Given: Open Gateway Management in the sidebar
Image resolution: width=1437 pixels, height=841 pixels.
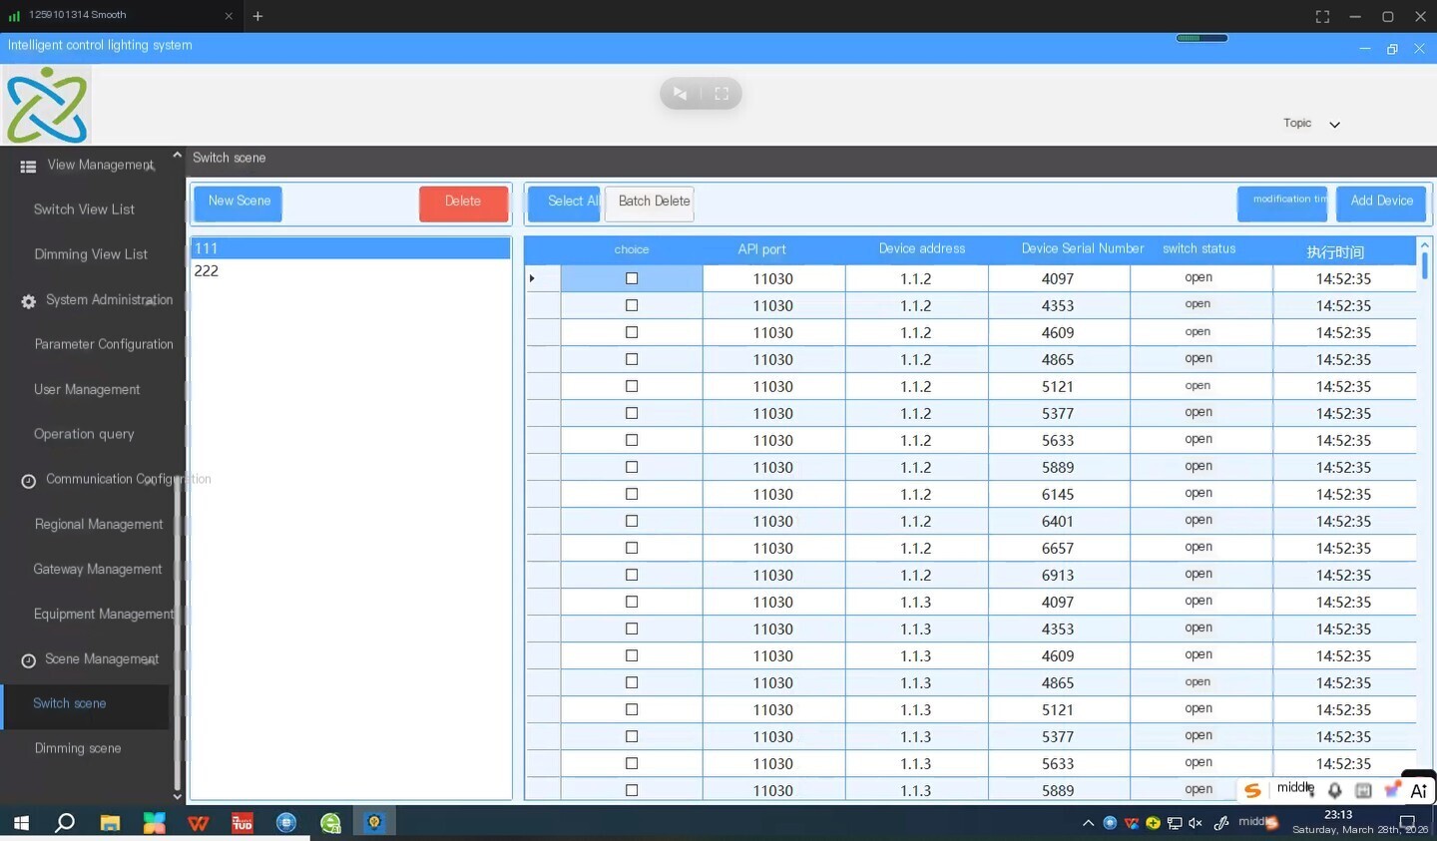Looking at the screenshot, I should click(98, 569).
